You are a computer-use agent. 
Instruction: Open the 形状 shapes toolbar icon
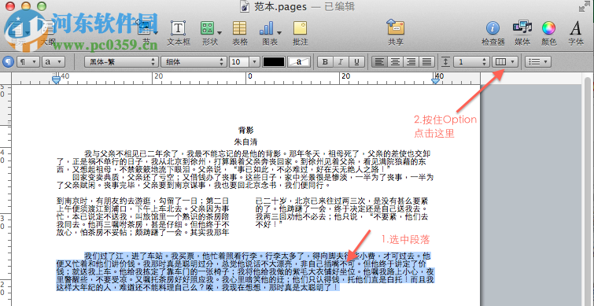pyautogui.click(x=210, y=33)
